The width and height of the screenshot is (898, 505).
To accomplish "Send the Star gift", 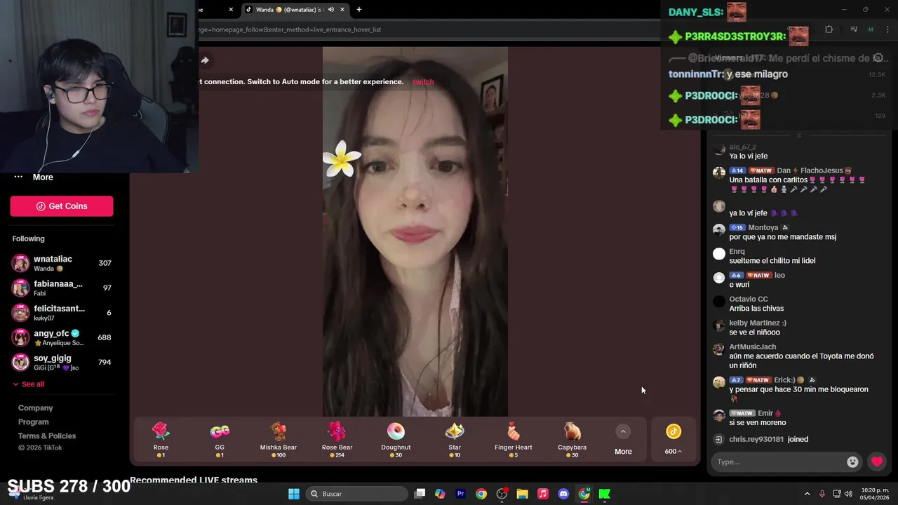I will click(x=455, y=440).
